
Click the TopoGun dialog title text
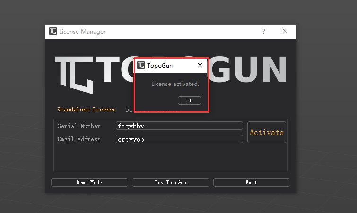[x=160, y=66]
